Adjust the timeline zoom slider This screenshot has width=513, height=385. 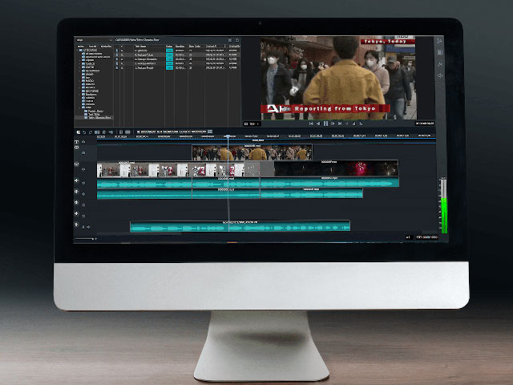84,239
